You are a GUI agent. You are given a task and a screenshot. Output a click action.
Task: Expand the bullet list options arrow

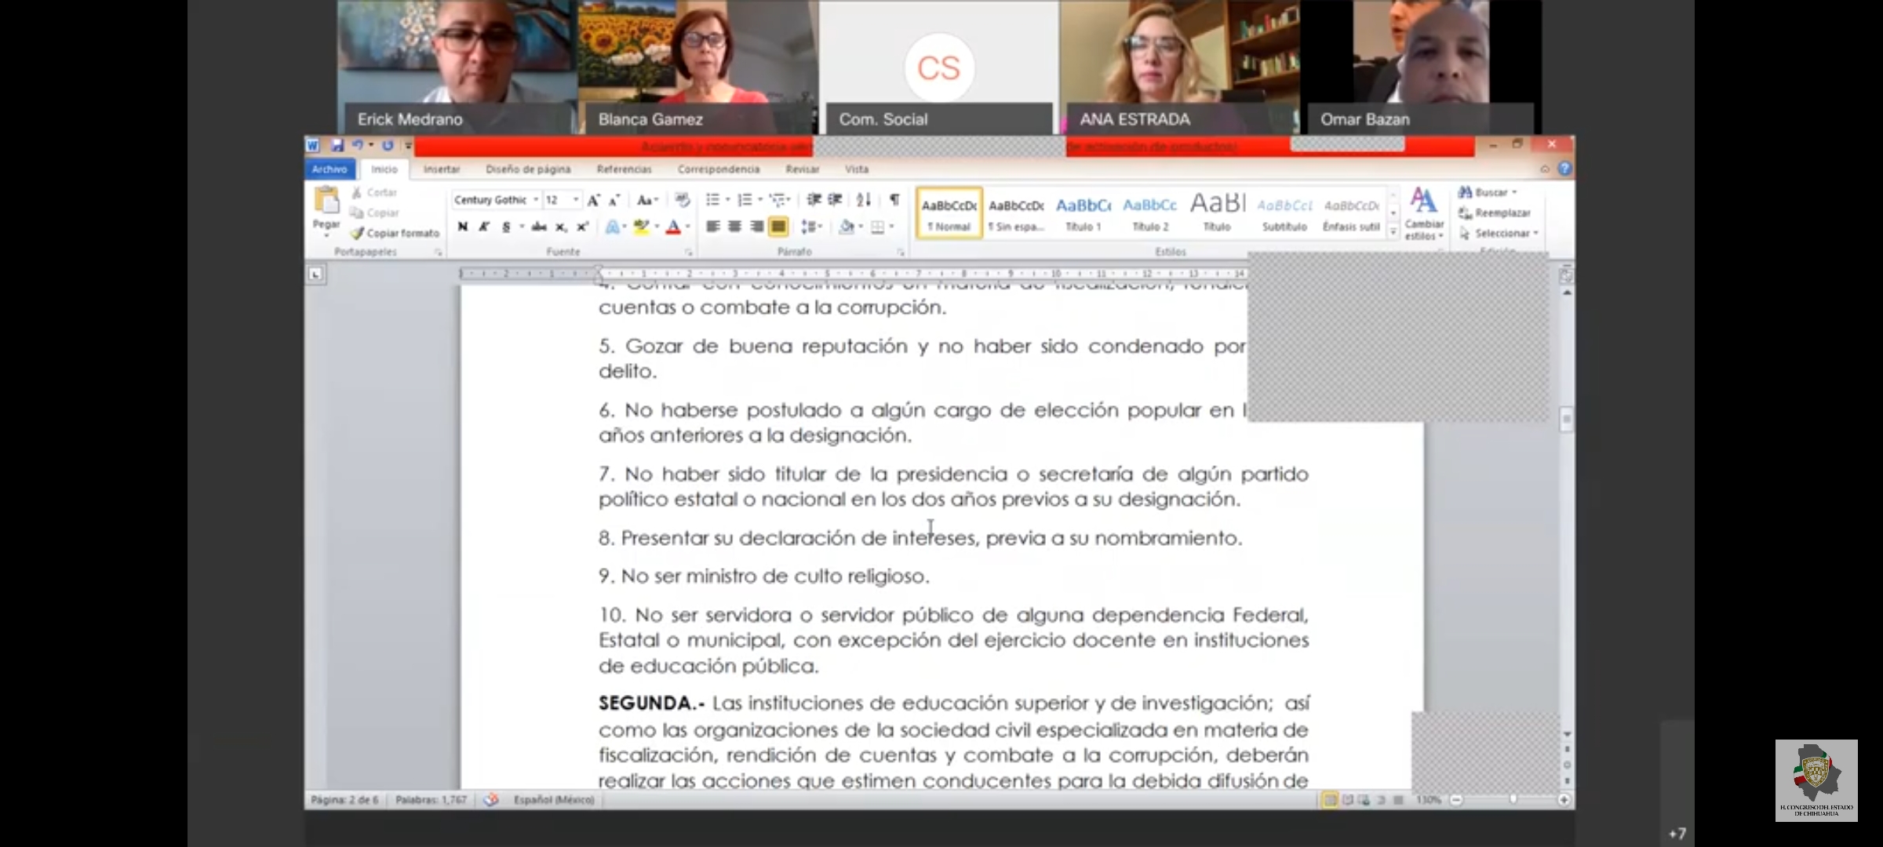coord(727,200)
